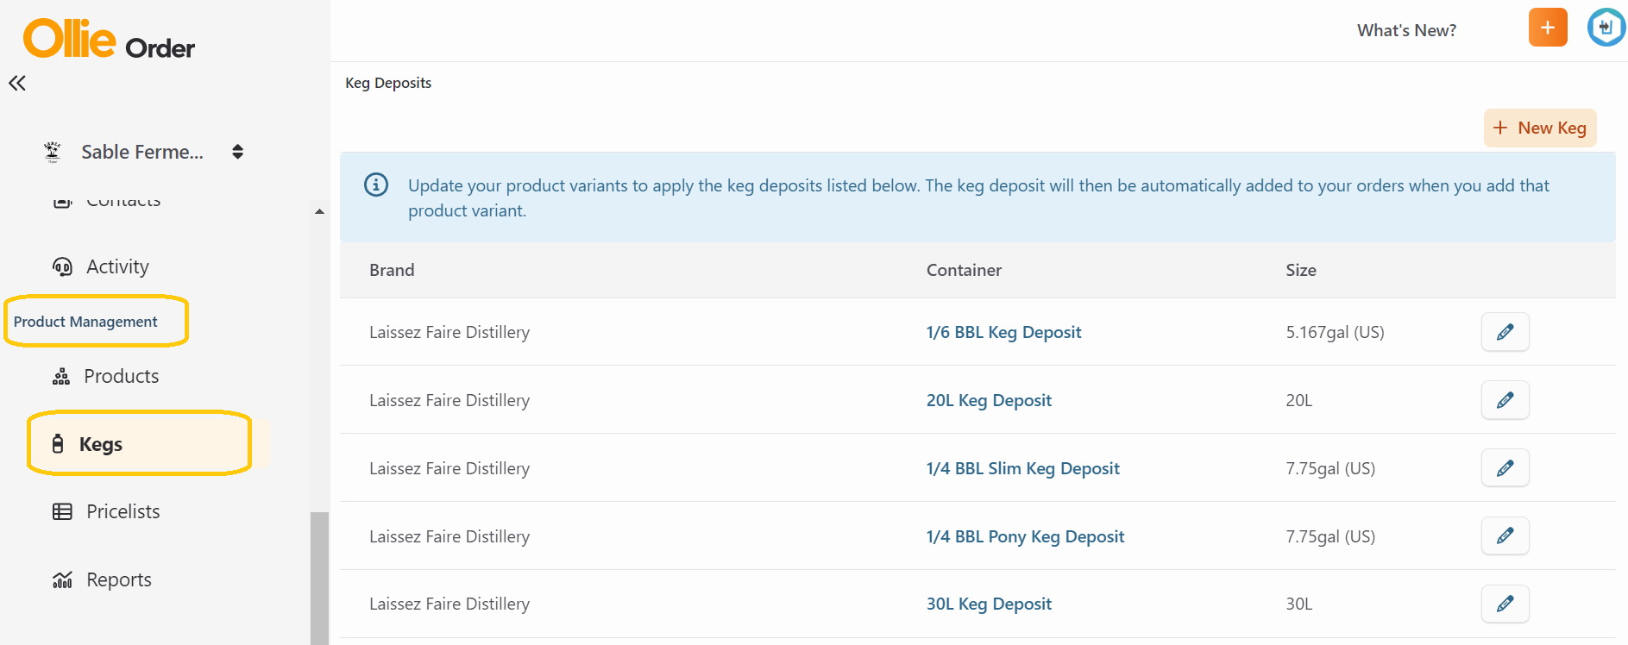1628x645 pixels.
Task: Open the Products page
Action: click(x=121, y=376)
